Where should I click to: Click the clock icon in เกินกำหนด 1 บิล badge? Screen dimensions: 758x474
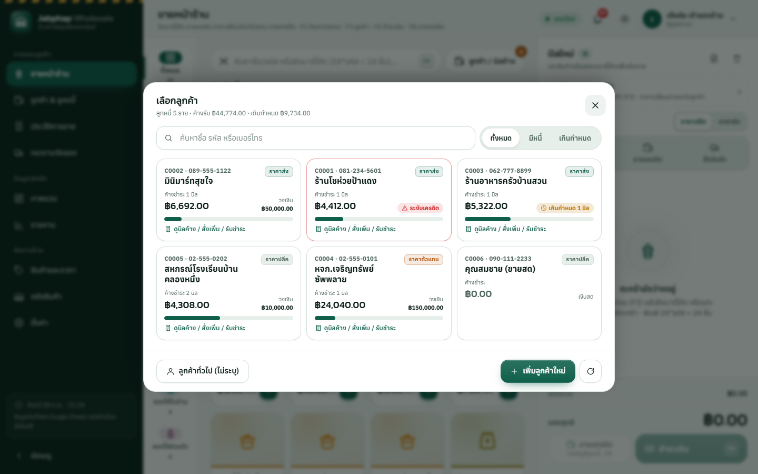(544, 208)
